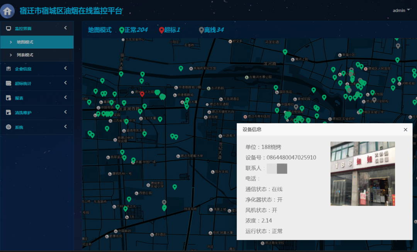Image resolution: width=417 pixels, height=252 pixels.
Task: Click the home icon in header
Action: (8, 11)
